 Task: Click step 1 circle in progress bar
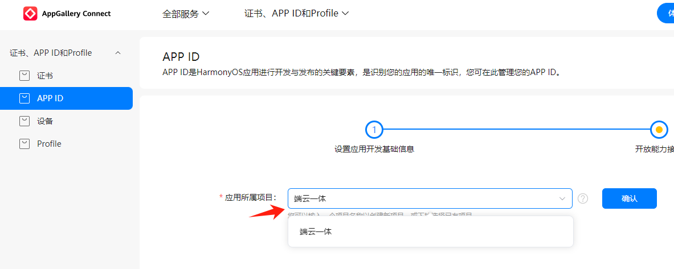(x=374, y=129)
